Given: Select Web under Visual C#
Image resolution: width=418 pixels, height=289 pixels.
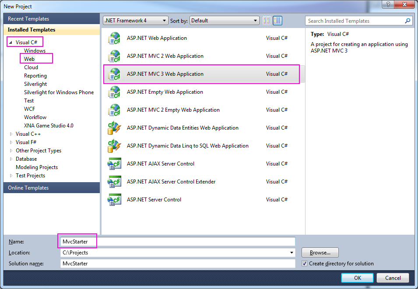Looking at the screenshot, I should pyautogui.click(x=29, y=59).
